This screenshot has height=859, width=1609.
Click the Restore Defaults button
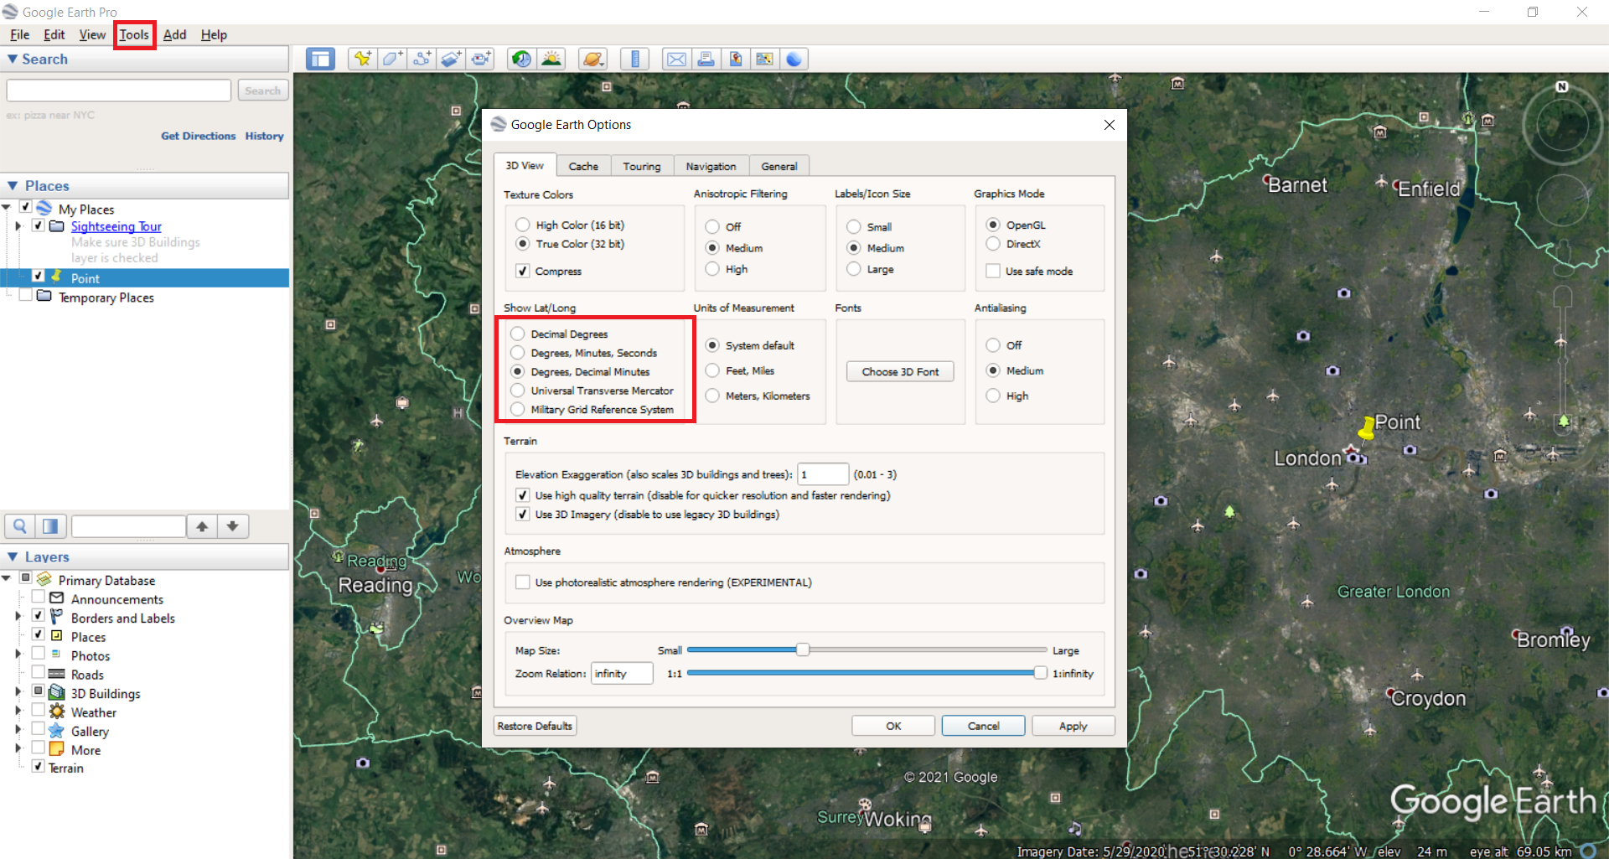[x=535, y=726]
